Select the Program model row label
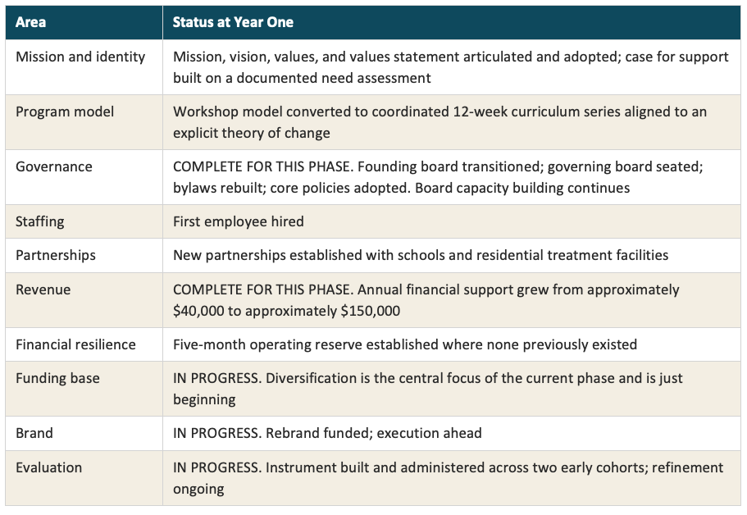 coord(64,112)
